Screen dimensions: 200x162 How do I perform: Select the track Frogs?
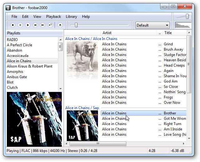[x=144, y=97]
